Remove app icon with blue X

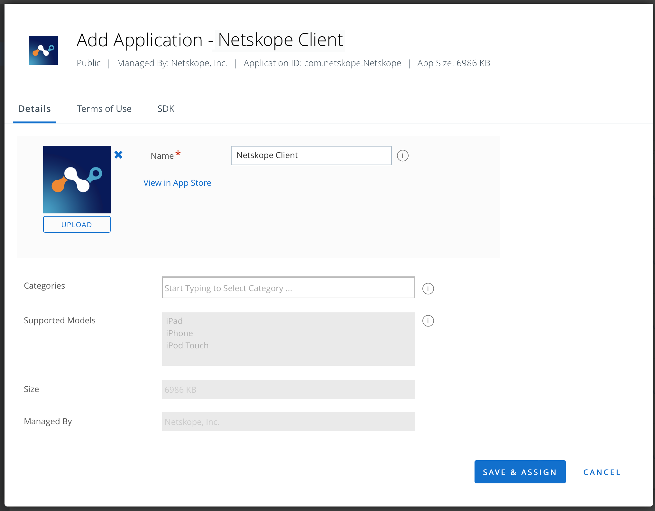tap(118, 155)
